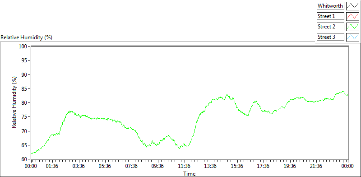Select the Street 3 legend label
This screenshot has width=361, height=177.
(330, 37)
